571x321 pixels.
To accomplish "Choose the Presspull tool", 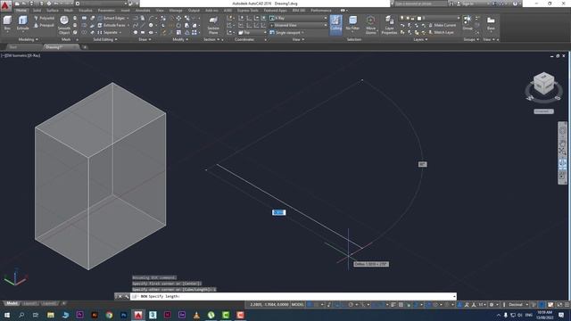I will tap(44, 25).
